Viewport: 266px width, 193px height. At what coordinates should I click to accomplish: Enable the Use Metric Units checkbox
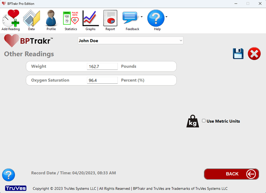[204, 121]
